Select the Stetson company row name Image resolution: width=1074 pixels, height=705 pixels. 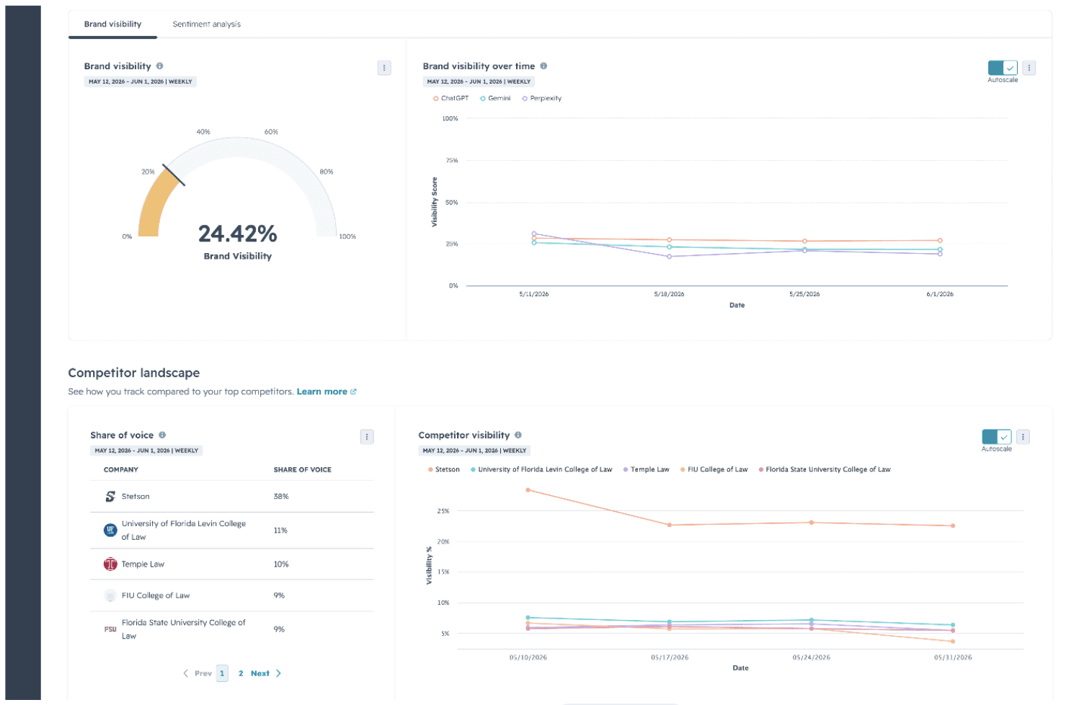pos(136,497)
